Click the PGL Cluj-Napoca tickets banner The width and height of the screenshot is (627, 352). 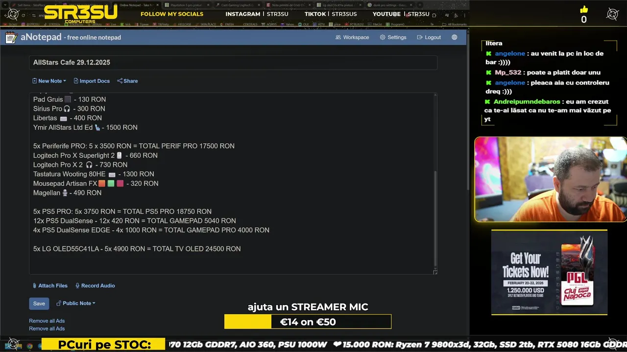tap(549, 272)
